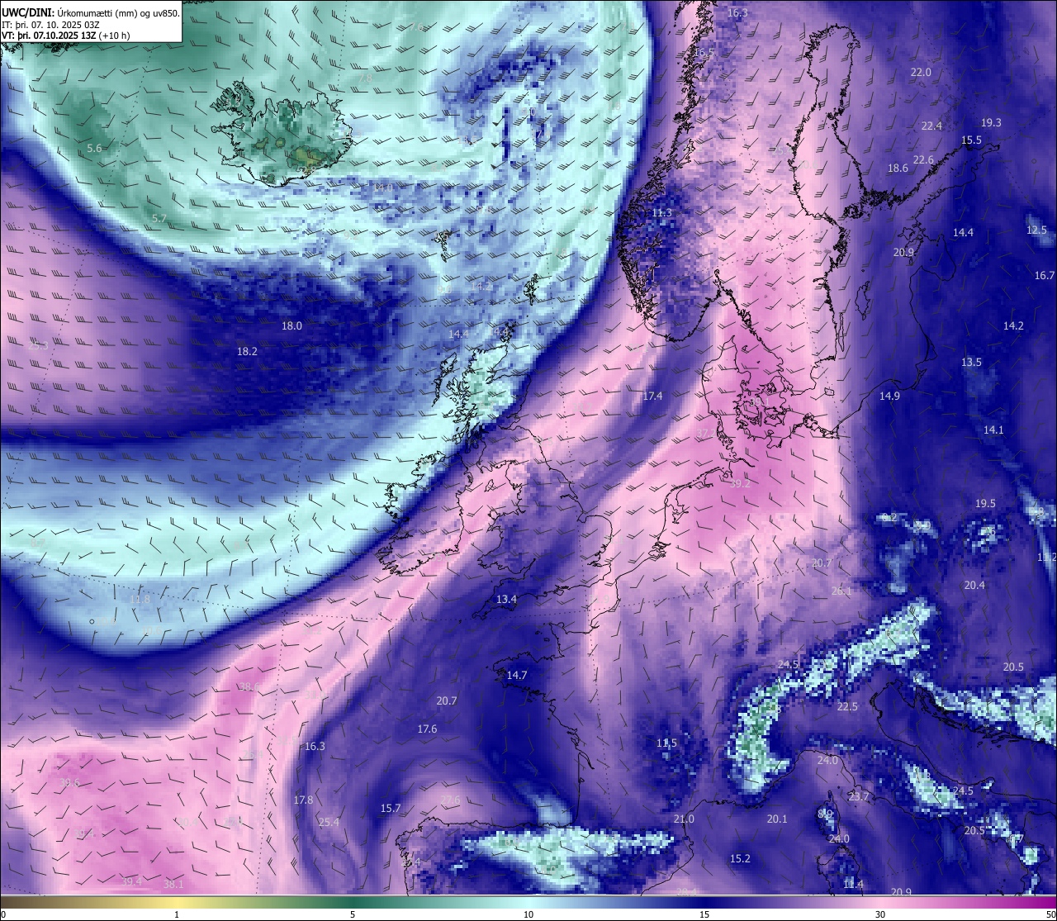Click the 15.2 value in the Mediterranean
1057x921 pixels.
[740, 859]
